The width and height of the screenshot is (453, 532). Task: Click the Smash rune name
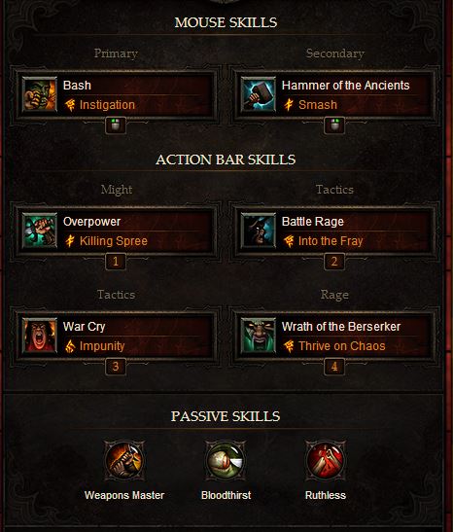pyautogui.click(x=318, y=105)
